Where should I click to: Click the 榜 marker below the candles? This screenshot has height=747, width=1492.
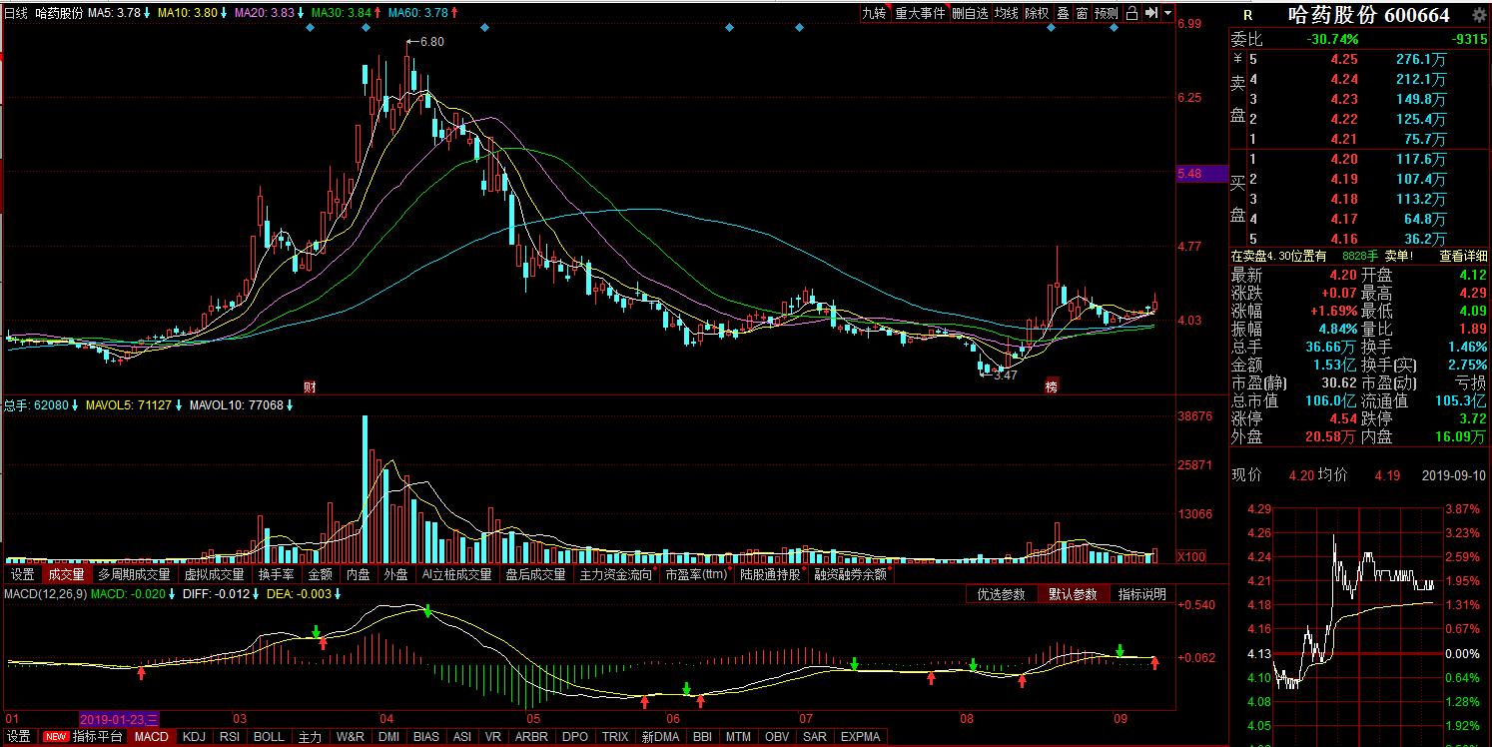tap(1051, 386)
